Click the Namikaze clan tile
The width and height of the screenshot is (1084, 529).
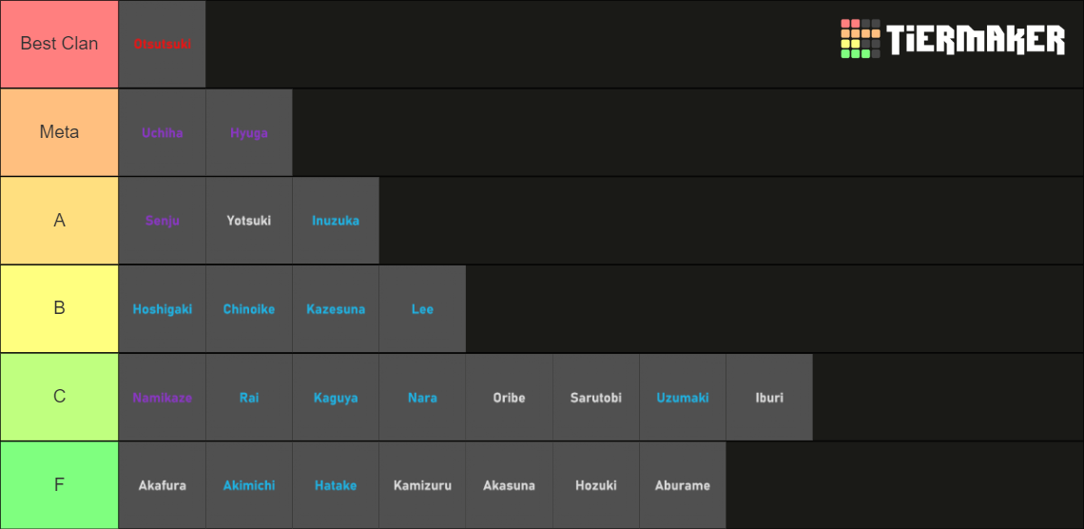(162, 398)
